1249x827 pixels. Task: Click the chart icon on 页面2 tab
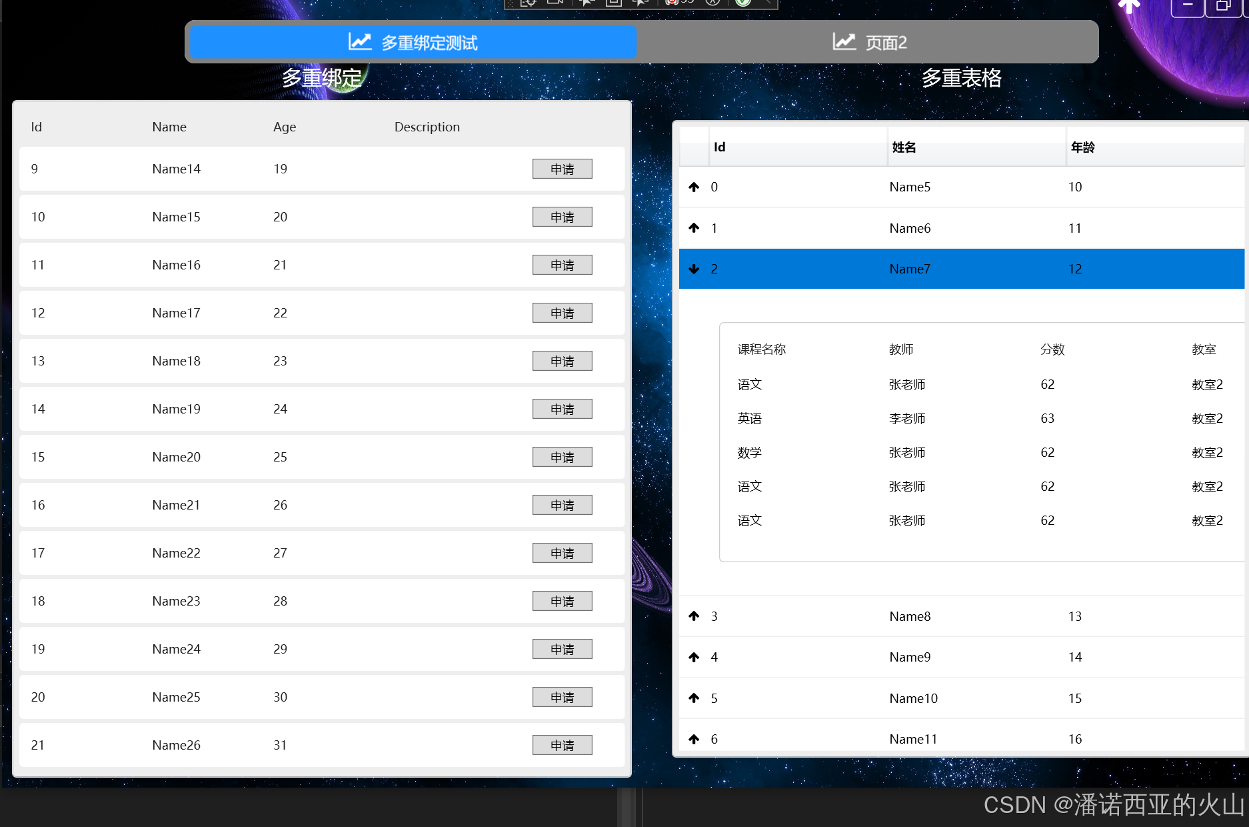pos(844,41)
